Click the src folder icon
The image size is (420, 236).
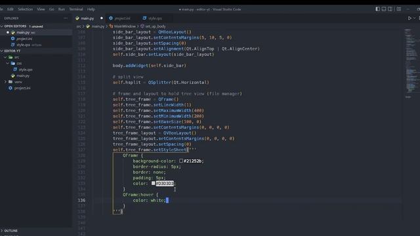10,57
